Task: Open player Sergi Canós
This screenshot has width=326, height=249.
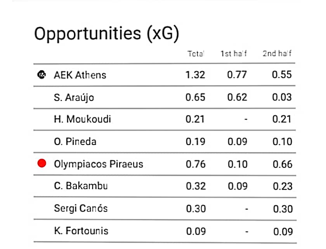Action: pyautogui.click(x=81, y=208)
